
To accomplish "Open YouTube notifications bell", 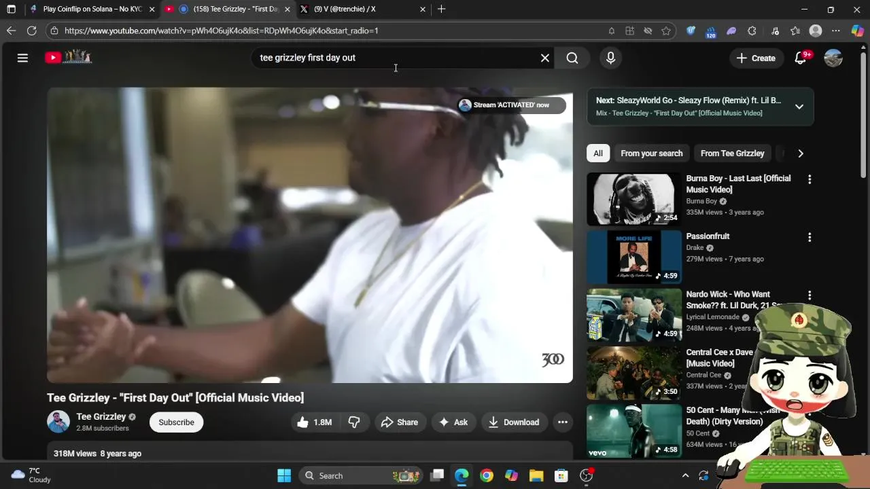I will coord(801,58).
